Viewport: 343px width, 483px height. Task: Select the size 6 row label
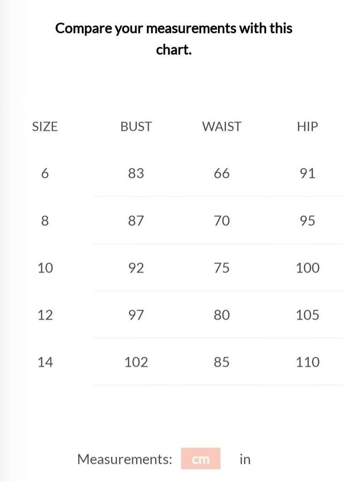coord(45,173)
